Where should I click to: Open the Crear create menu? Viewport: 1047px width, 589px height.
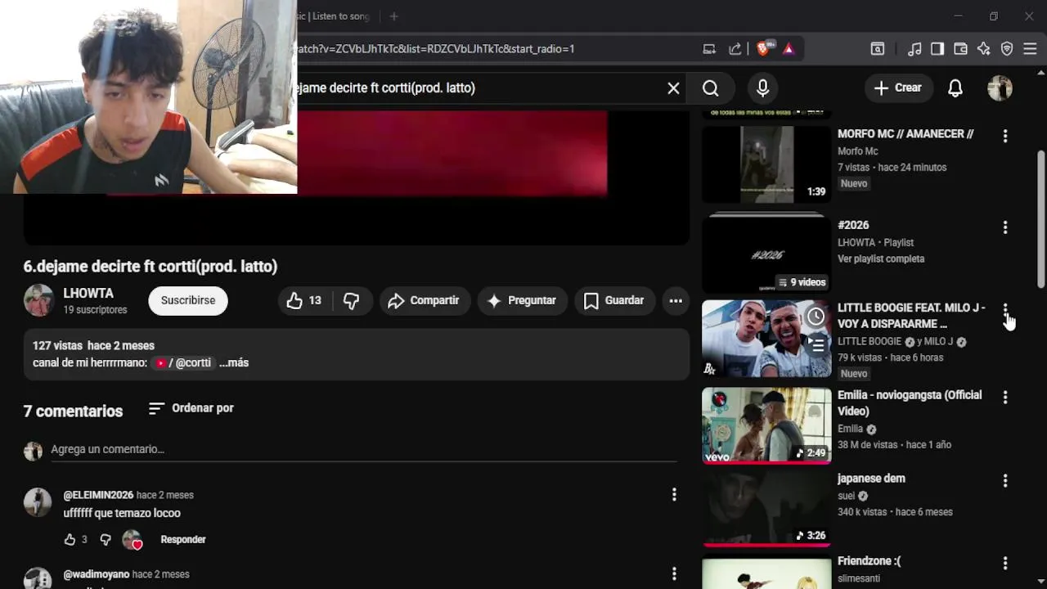coord(898,88)
